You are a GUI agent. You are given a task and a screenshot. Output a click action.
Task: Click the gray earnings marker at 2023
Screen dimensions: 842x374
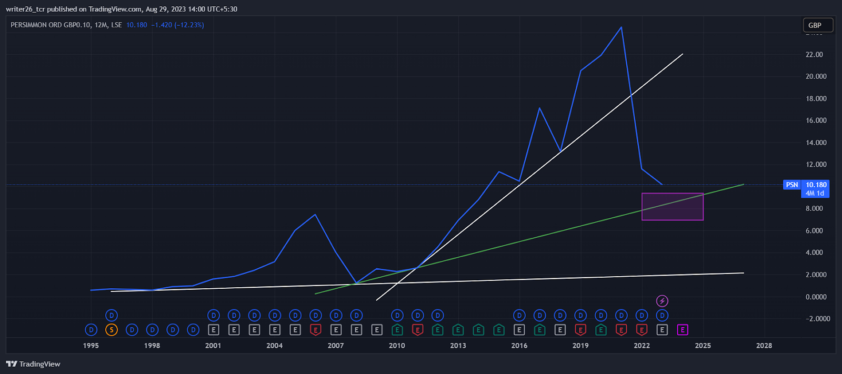click(662, 330)
